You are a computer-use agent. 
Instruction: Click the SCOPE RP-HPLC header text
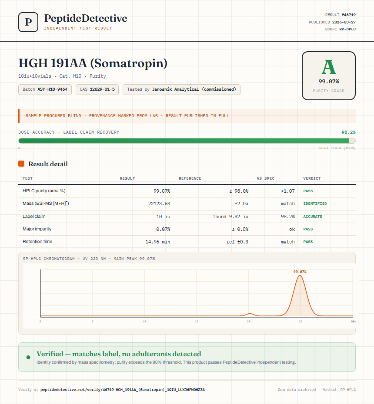pyautogui.click(x=341, y=29)
